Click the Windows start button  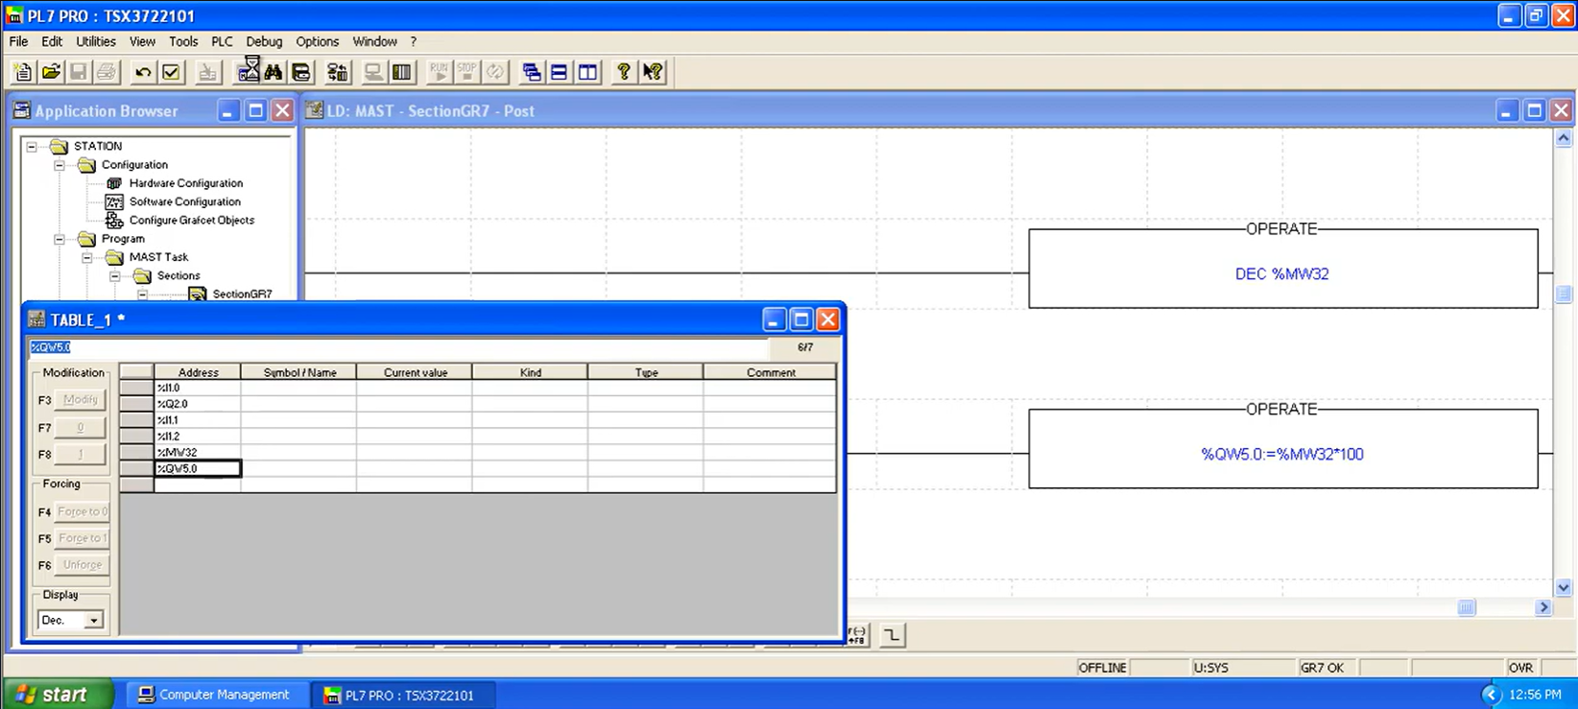click(57, 695)
